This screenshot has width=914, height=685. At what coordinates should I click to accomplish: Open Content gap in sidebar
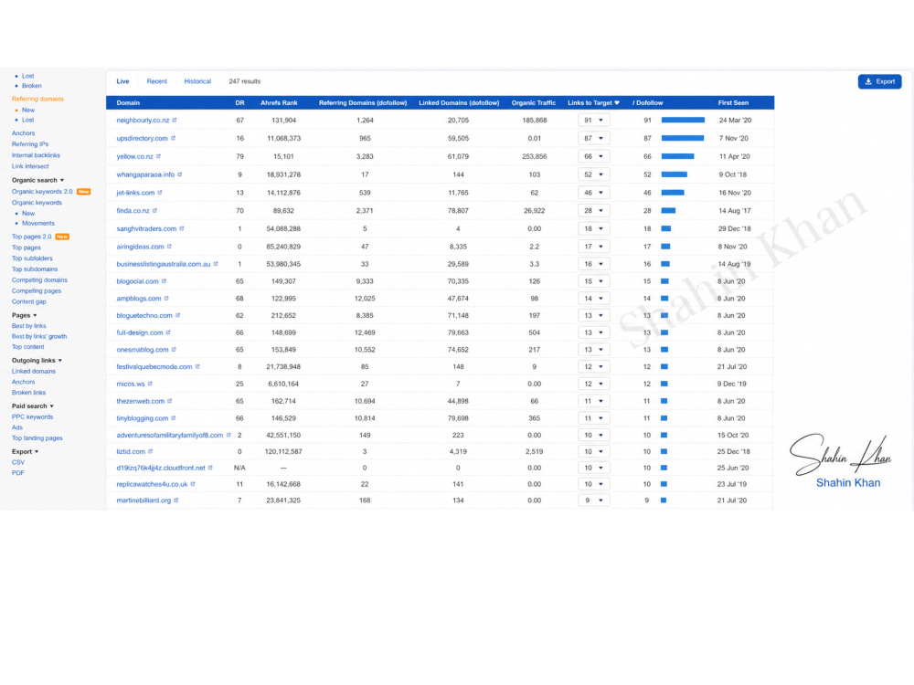pyautogui.click(x=28, y=301)
